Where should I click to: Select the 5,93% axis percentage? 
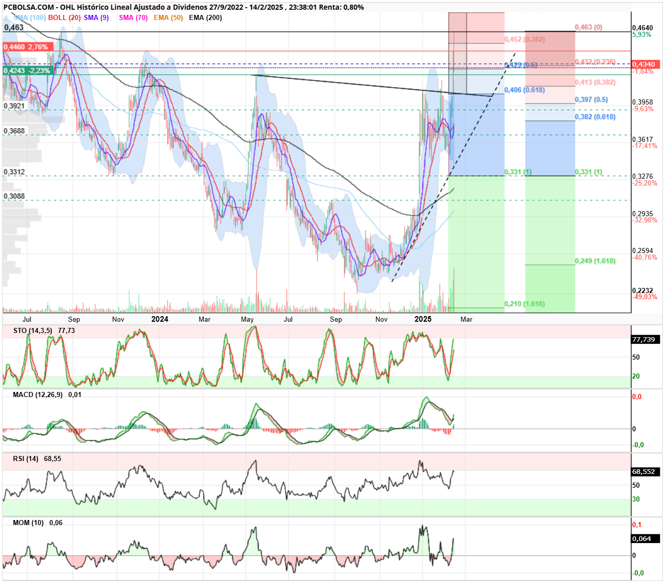642,35
